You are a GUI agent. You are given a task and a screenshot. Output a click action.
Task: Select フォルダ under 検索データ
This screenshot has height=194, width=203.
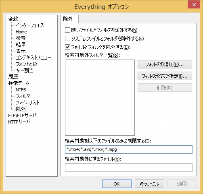point(23,96)
